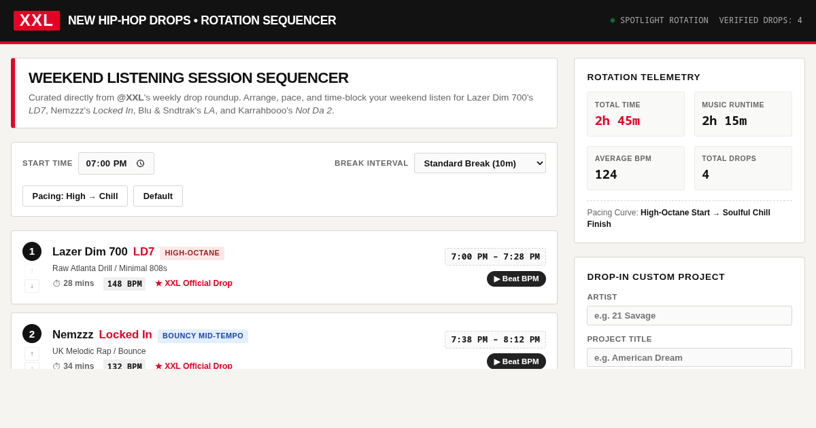The width and height of the screenshot is (816, 428).
Task: Move Lazer Dim 700 up with its arrow
Action: (x=32, y=271)
